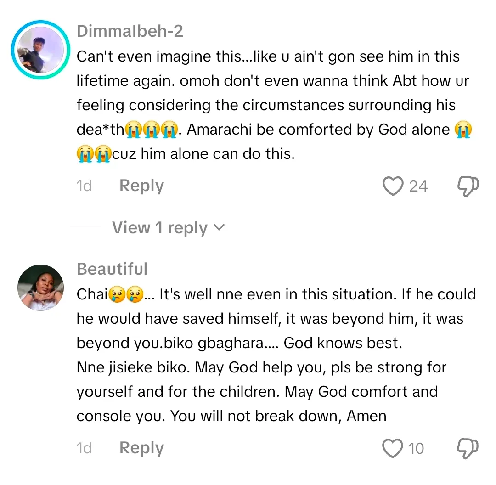Open the DimmaIbeh-2 username link
The image size is (496, 485).
click(x=130, y=31)
